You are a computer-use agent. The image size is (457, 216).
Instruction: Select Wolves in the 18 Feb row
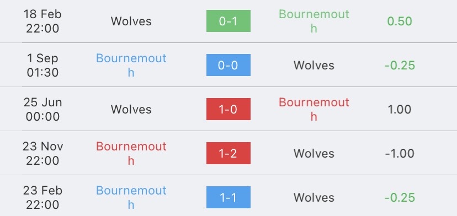[x=131, y=21]
